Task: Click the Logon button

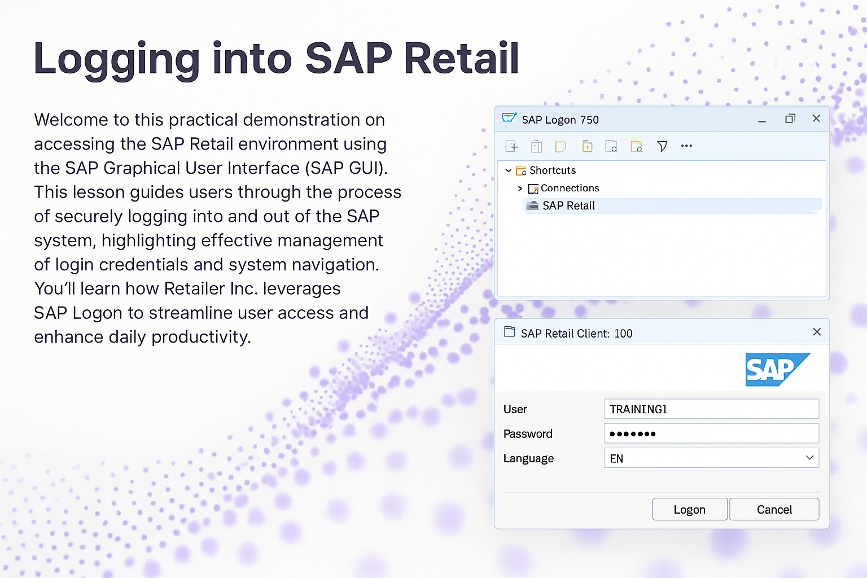Action: pyautogui.click(x=690, y=509)
